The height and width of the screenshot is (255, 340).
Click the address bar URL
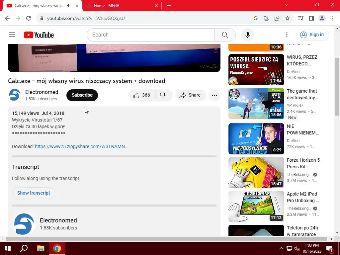86,19
